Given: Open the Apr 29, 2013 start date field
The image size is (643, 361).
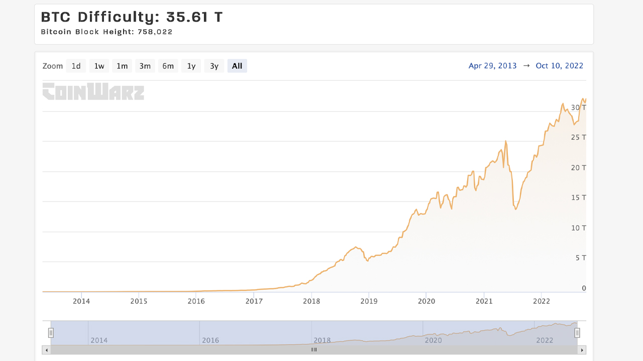Looking at the screenshot, I should pyautogui.click(x=492, y=66).
